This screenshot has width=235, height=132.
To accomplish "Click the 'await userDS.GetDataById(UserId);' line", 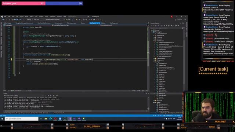I will (42, 64).
